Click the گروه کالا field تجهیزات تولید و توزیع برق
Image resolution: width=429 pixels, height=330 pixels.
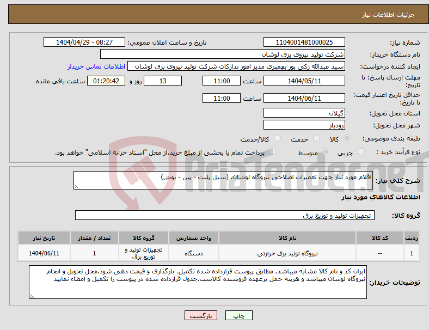225,215
